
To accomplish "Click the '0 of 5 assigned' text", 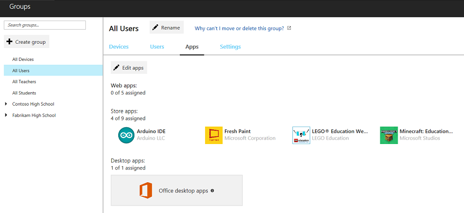I will [x=128, y=93].
